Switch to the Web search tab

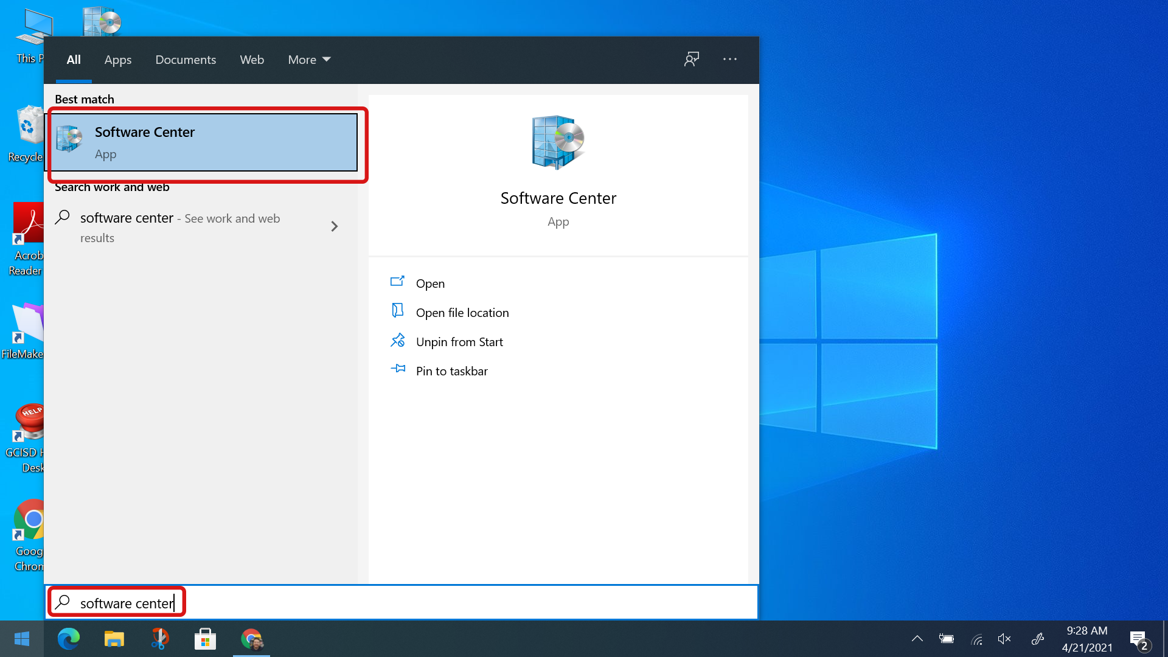[252, 60]
